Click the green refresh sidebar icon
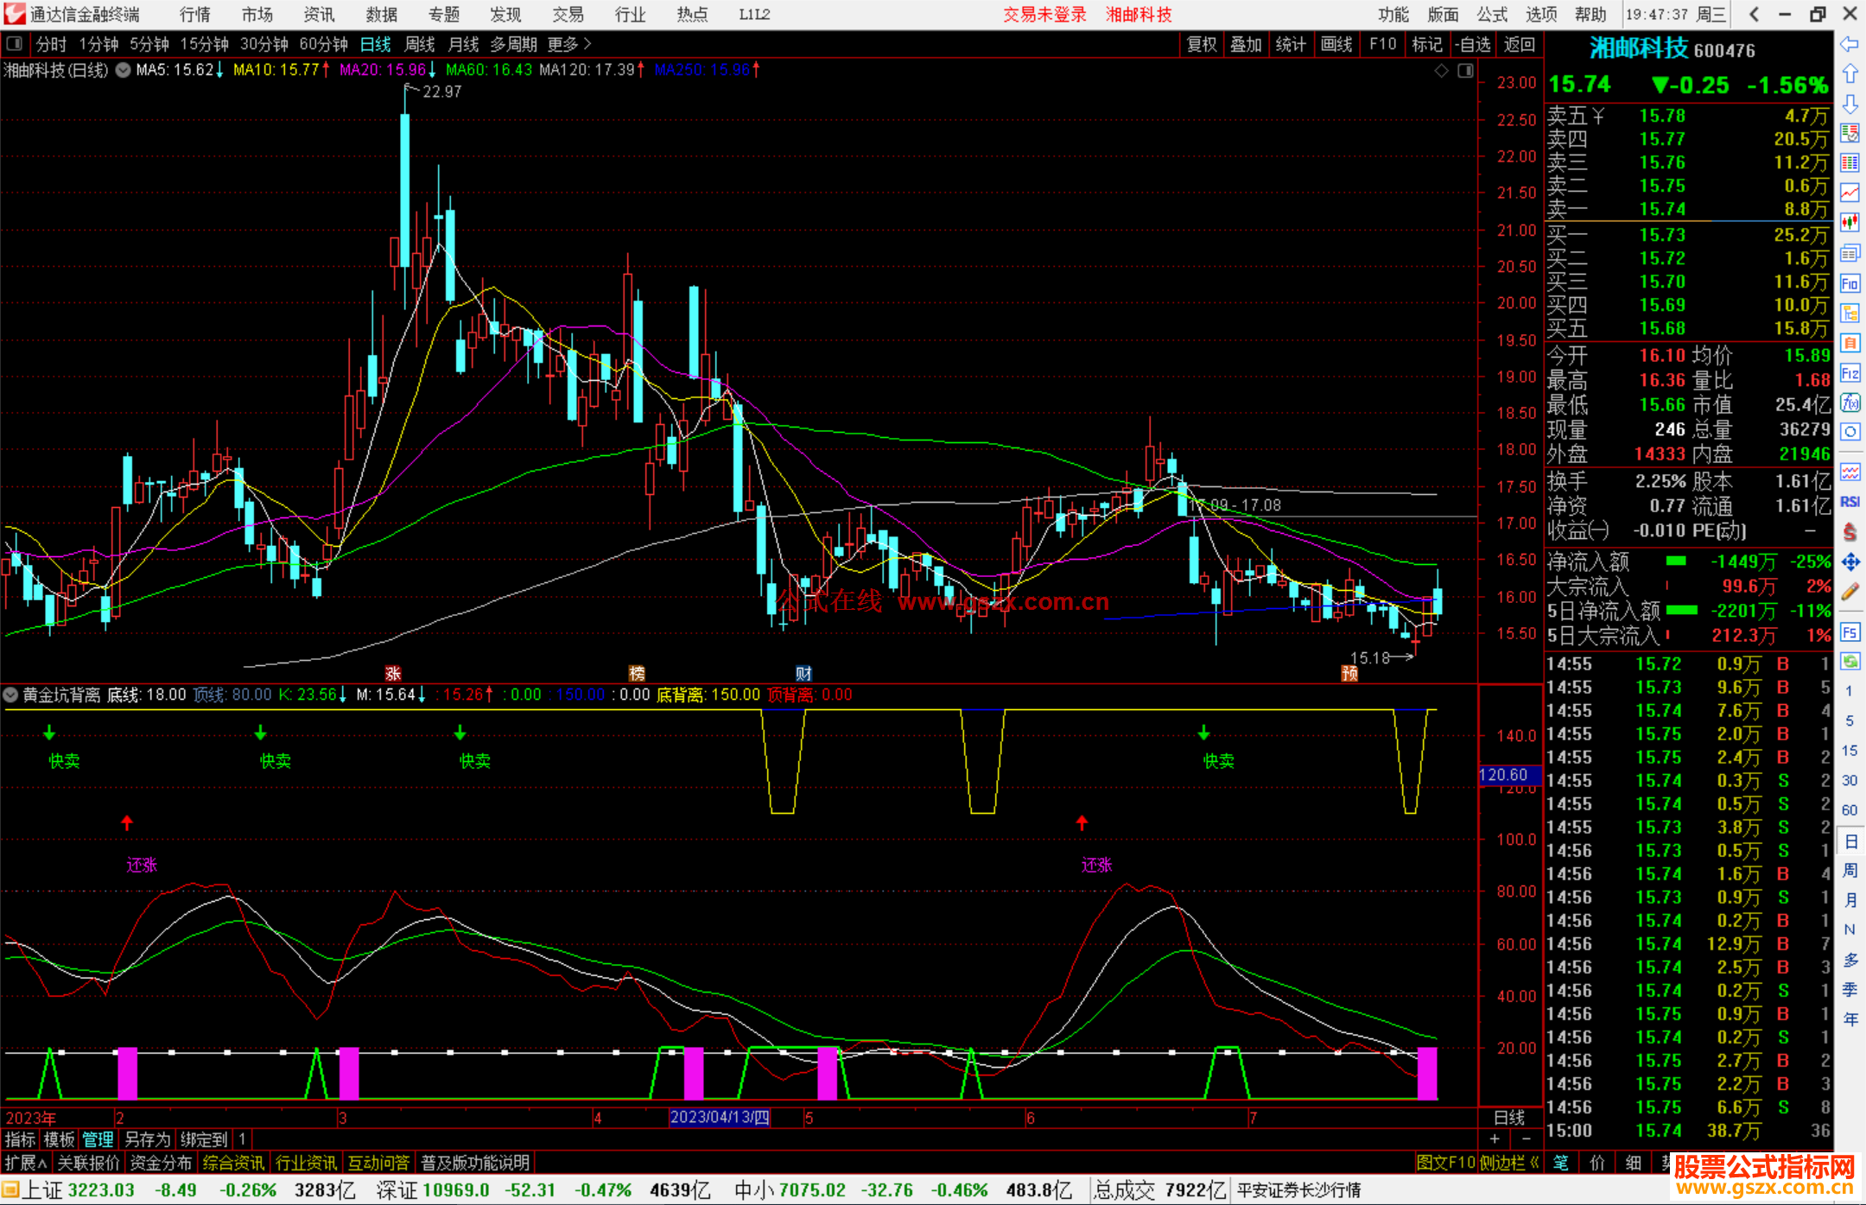 coord(1850,662)
